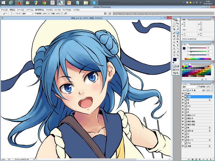Open the フィルタ(T) menu
Screen dimensions: 215x161
coord(49,10)
